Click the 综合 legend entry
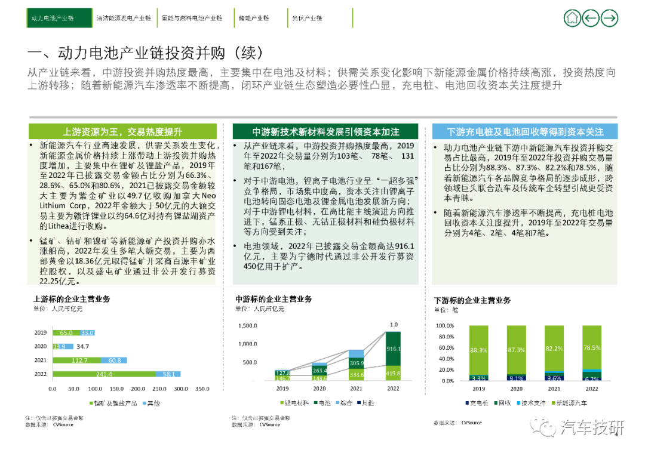 click(344, 403)
